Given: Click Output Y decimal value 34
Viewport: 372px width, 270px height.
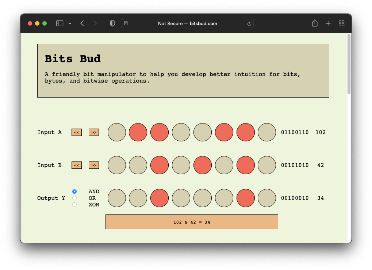Looking at the screenshot, I should 321,198.
